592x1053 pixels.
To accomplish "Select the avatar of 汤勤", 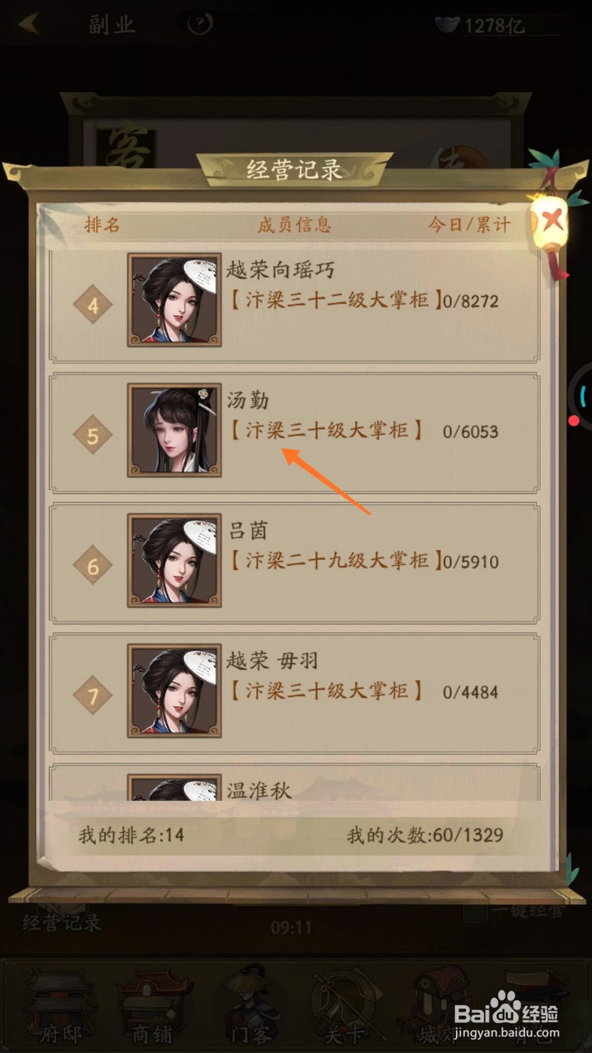I will click(x=174, y=430).
